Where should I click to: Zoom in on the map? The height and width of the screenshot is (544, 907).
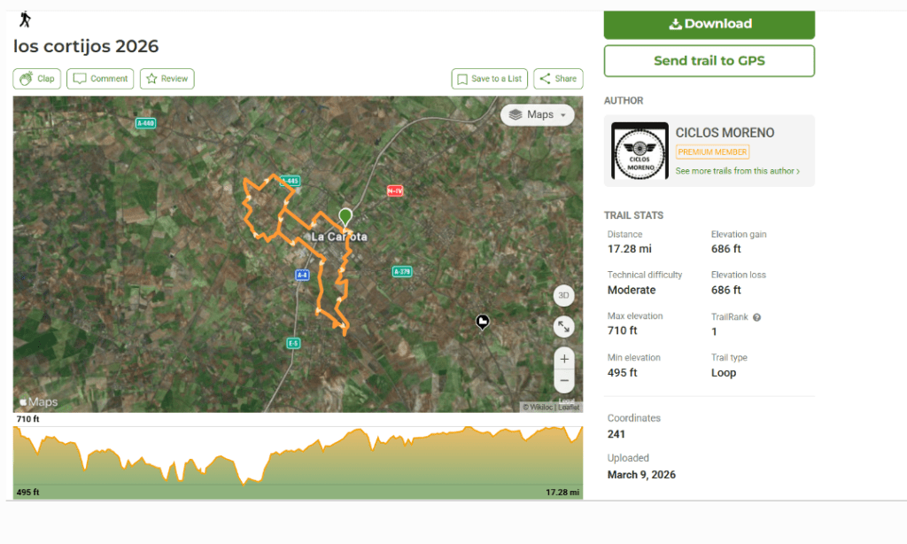click(x=564, y=359)
